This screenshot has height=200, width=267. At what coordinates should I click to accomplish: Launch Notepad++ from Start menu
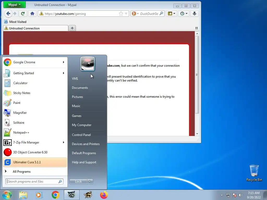(35, 133)
